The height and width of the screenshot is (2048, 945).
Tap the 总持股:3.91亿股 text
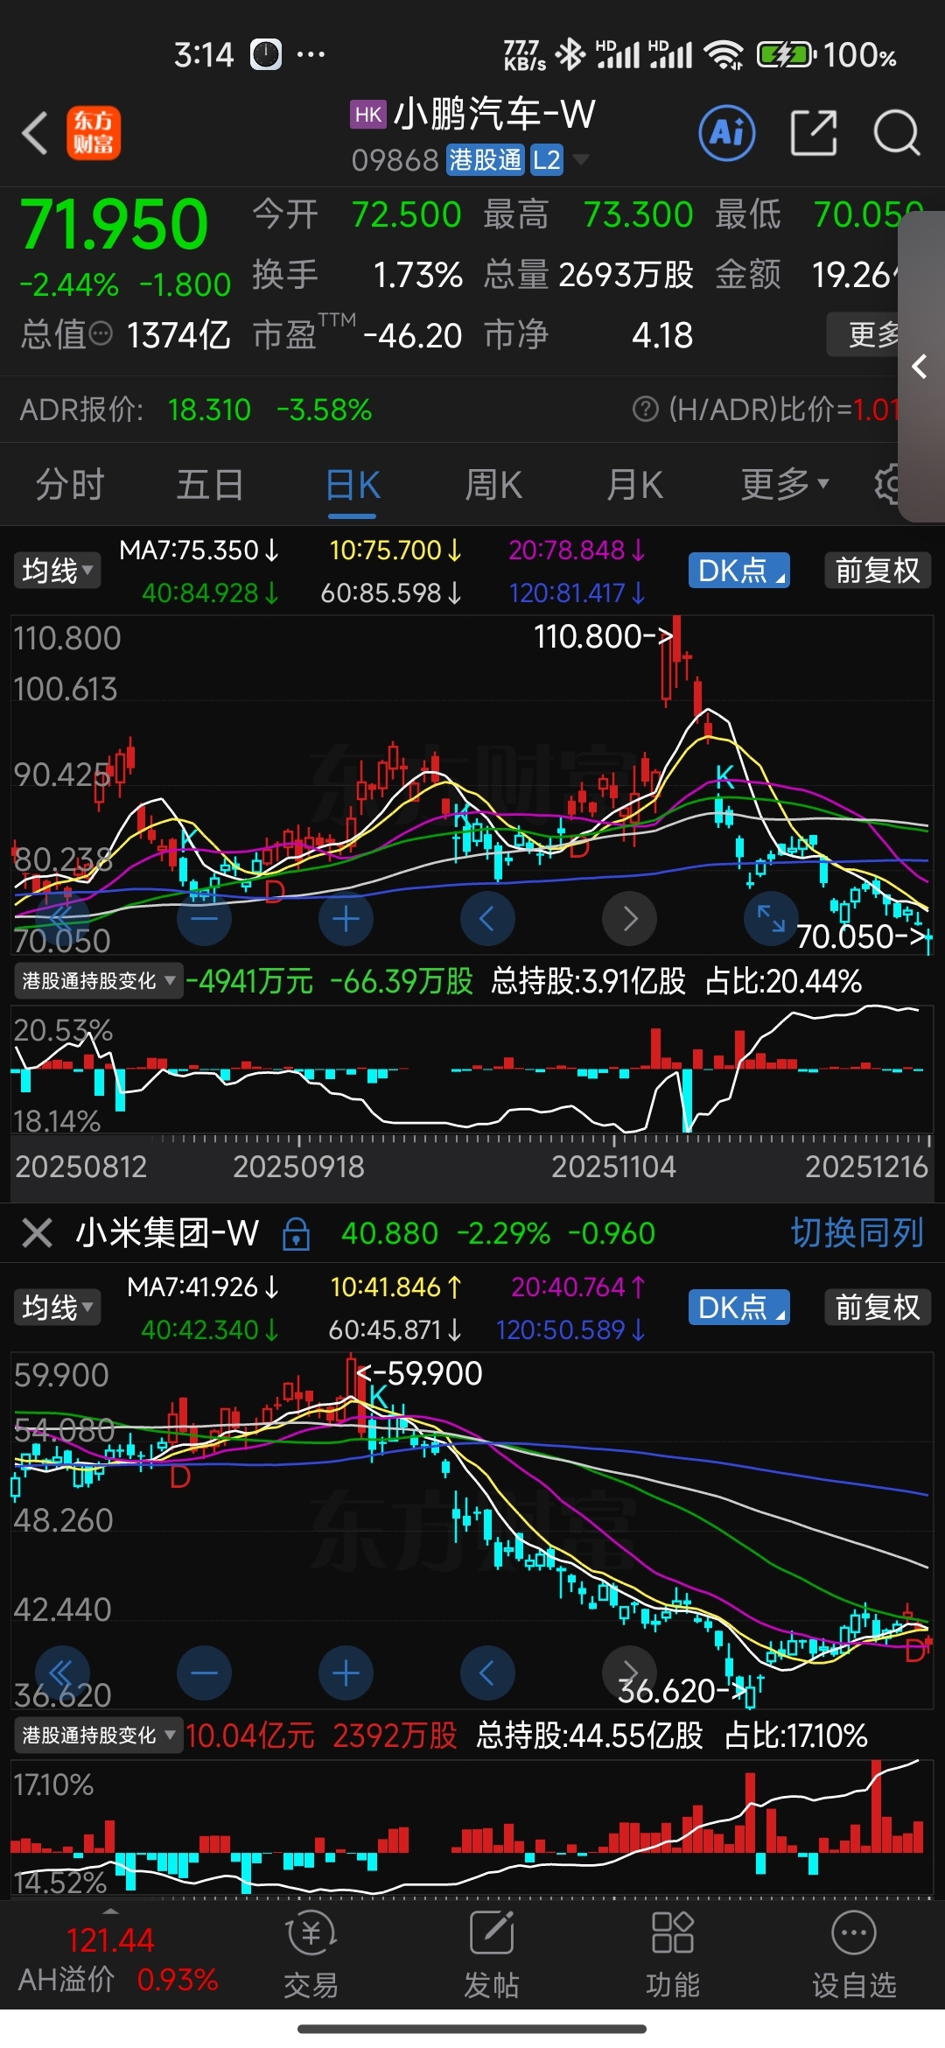click(x=589, y=981)
